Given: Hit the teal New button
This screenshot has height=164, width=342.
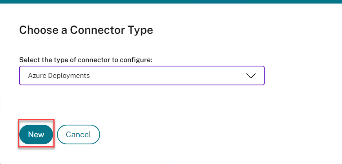Looking at the screenshot, I should (x=36, y=135).
